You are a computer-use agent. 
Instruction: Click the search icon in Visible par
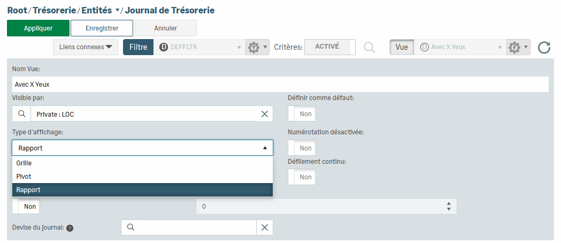point(21,114)
